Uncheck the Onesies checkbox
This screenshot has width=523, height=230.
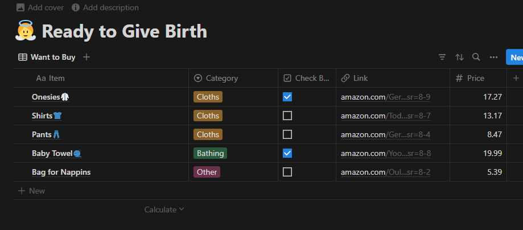[287, 97]
